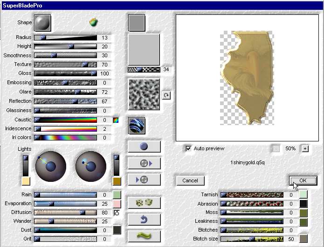The width and height of the screenshot is (324, 247).
Task: Click the dice randomize button
Action: pos(144,203)
